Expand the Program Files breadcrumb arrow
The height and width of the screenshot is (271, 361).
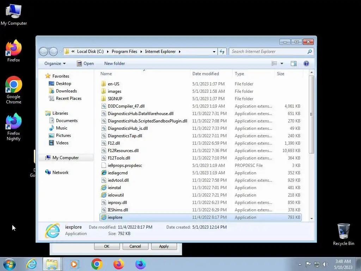tap(141, 52)
